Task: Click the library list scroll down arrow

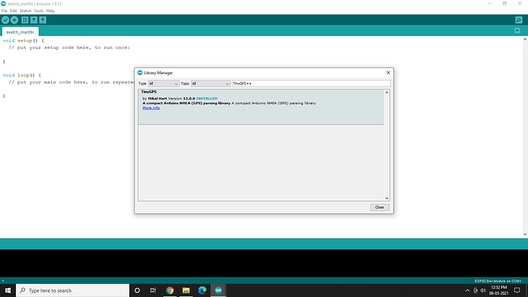Action: [x=387, y=198]
